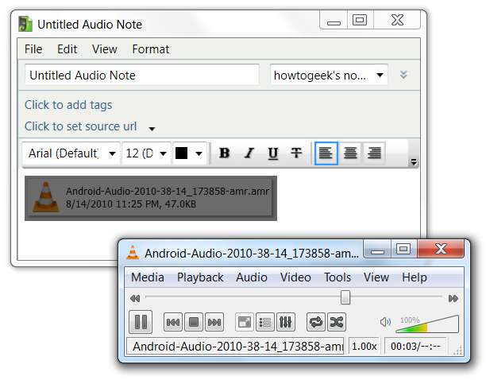Show the VLC playlist
This screenshot has width=486, height=380.
tap(265, 322)
